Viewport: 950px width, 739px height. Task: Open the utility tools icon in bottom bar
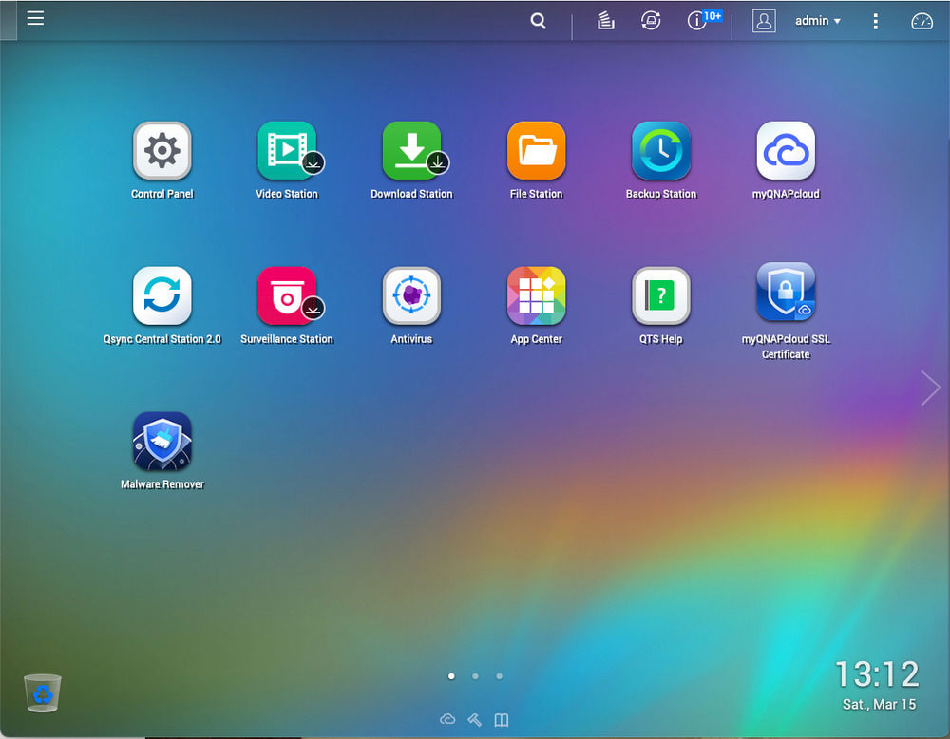point(475,720)
